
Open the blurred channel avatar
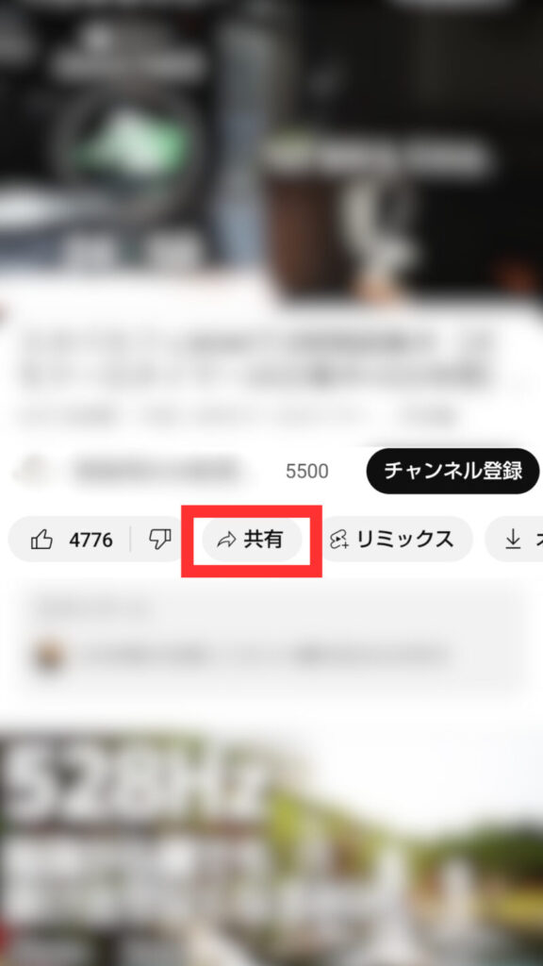(29, 471)
